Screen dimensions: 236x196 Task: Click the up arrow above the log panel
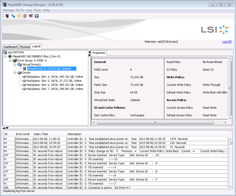tap(4, 128)
